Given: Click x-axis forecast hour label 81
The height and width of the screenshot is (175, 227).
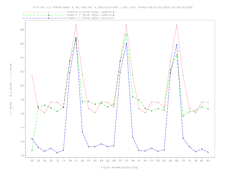Looking at the screenshot, I should point(202,161).
